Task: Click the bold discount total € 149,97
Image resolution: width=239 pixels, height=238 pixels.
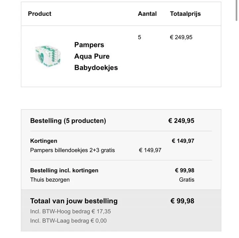Action: click(x=183, y=141)
